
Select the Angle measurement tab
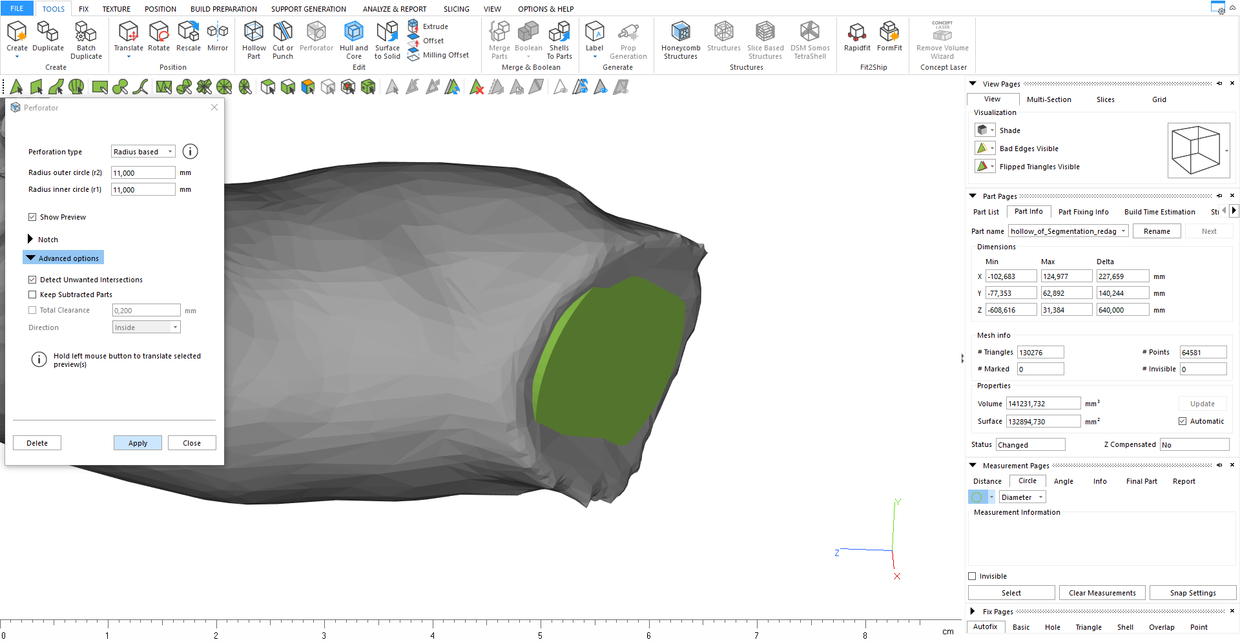coord(1063,481)
